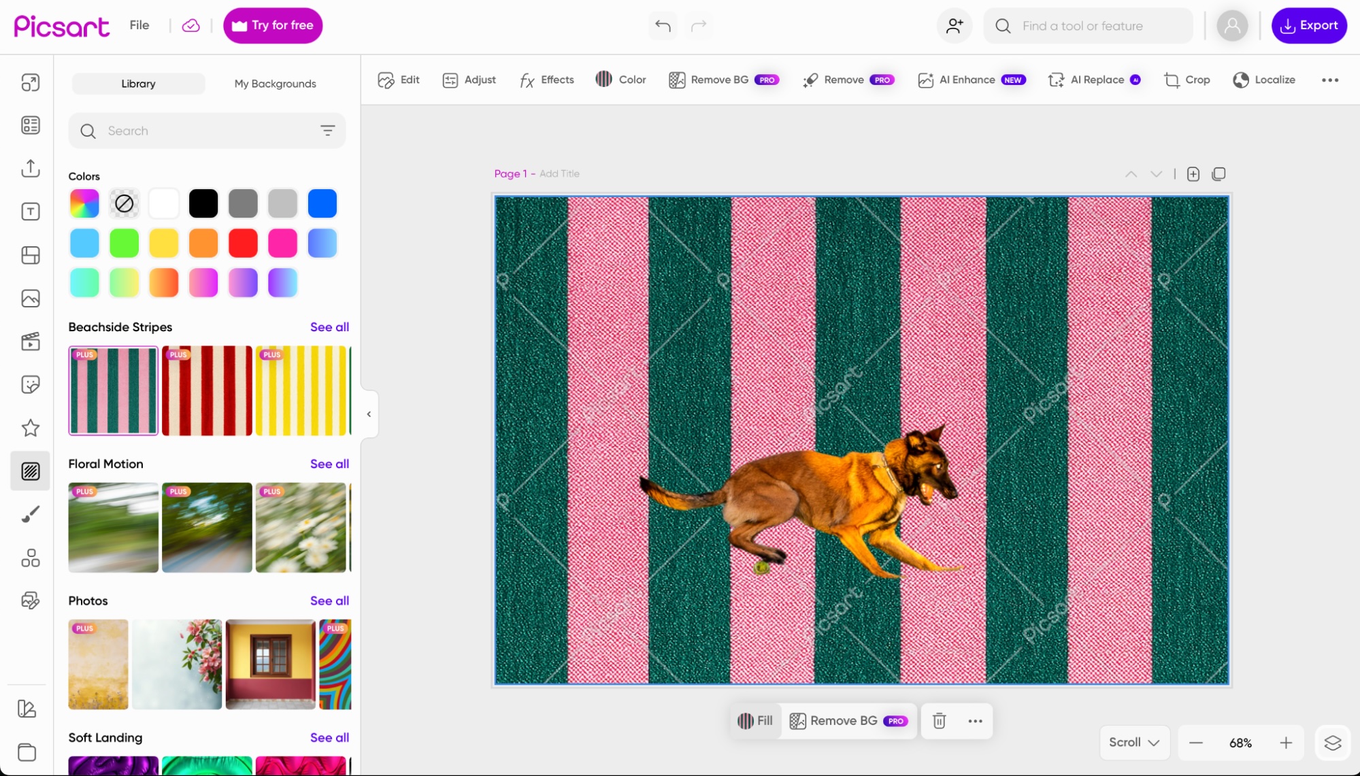
Task: Collapse the left library panel
Action: click(369, 414)
